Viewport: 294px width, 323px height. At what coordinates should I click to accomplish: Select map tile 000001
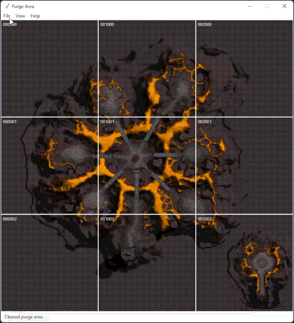click(x=49, y=166)
